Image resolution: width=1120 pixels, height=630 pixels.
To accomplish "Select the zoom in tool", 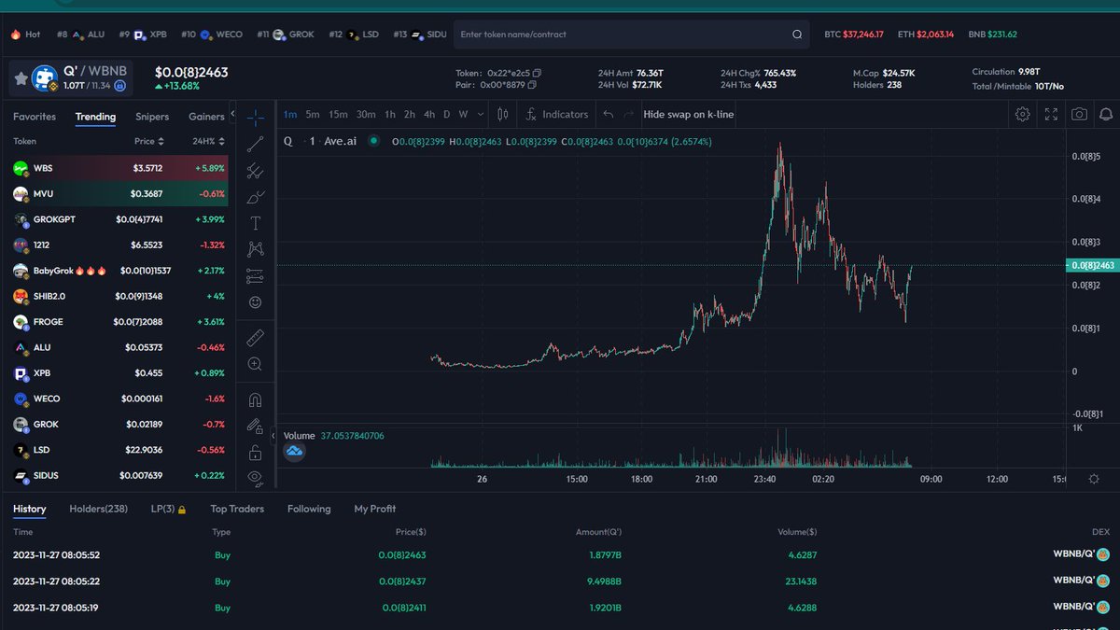I will point(256,364).
